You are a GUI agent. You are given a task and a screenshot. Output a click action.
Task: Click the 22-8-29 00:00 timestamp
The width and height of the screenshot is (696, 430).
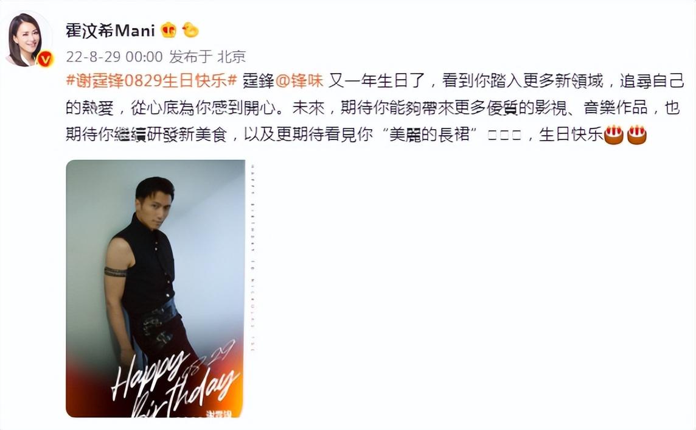(x=114, y=57)
